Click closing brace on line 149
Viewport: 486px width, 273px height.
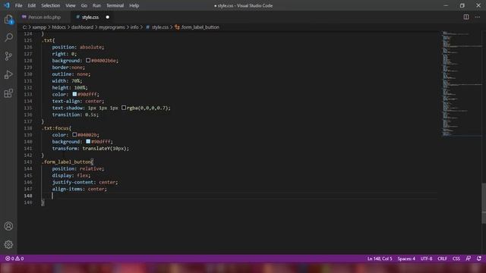(x=43, y=202)
